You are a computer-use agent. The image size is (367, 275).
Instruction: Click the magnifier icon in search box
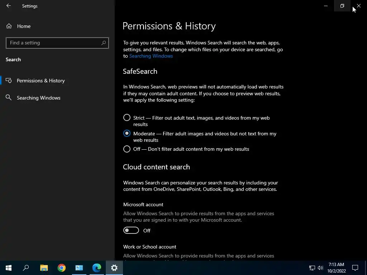[x=104, y=43]
